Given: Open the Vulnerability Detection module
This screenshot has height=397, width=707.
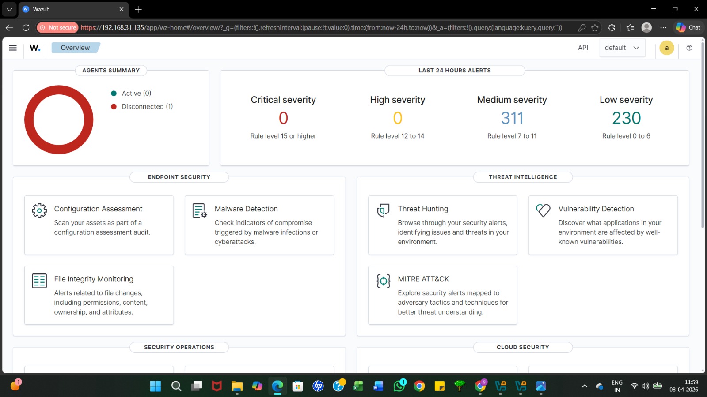Looking at the screenshot, I should (603, 225).
